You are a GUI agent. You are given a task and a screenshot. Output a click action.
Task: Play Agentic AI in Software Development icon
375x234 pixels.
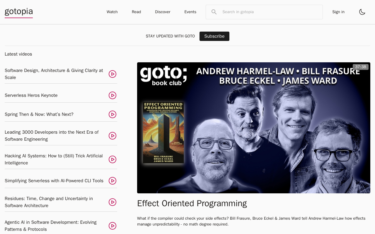pyautogui.click(x=112, y=226)
